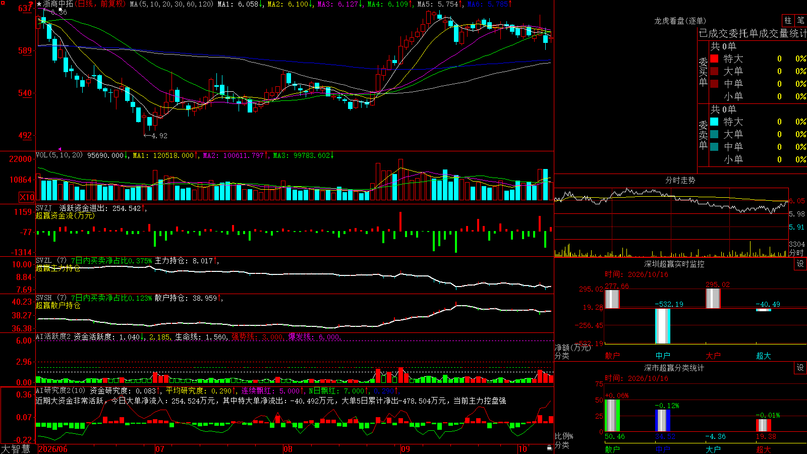The height and width of the screenshot is (454, 807).
Task: Click the 大智慧 logo label
Action: (16, 449)
